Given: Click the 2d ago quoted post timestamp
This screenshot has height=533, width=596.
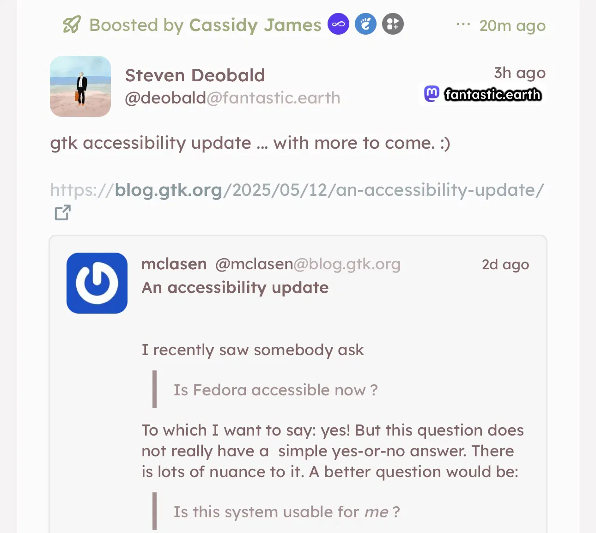Looking at the screenshot, I should tap(505, 265).
